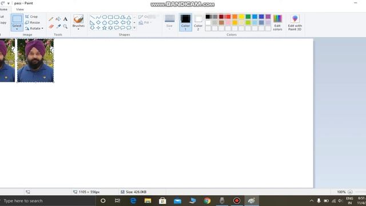Choose the Right triangle shape
Screen dimensions: 366x206
92,23
